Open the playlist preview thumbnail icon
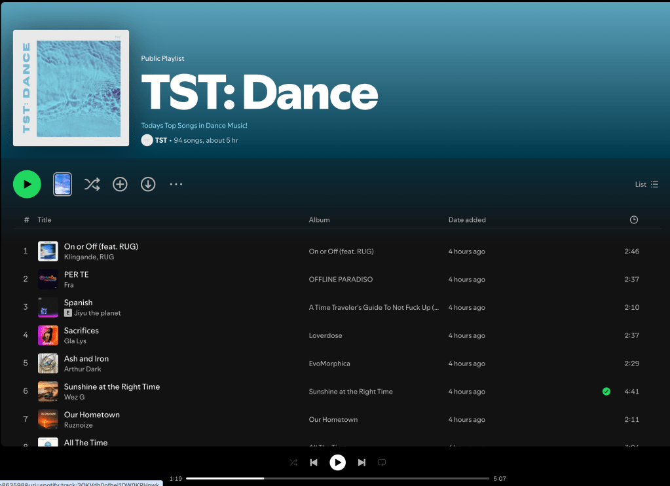670x486 pixels. tap(62, 184)
